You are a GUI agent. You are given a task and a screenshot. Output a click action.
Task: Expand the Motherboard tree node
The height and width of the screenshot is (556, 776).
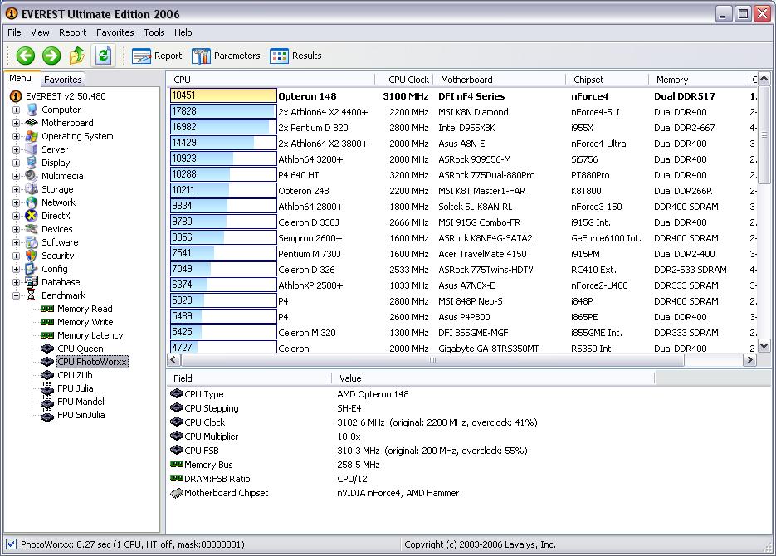[17, 123]
